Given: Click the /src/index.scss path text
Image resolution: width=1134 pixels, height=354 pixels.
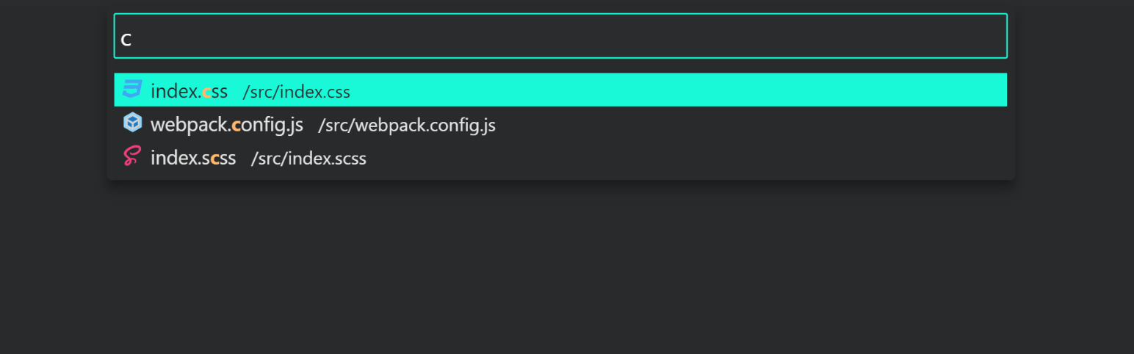Looking at the screenshot, I should tap(308, 159).
